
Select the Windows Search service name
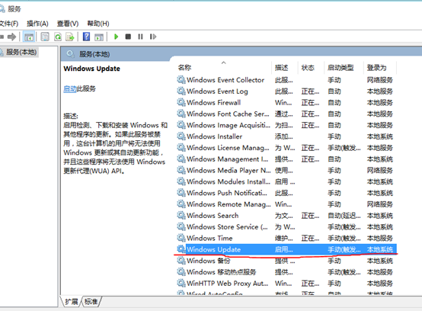[x=213, y=216]
